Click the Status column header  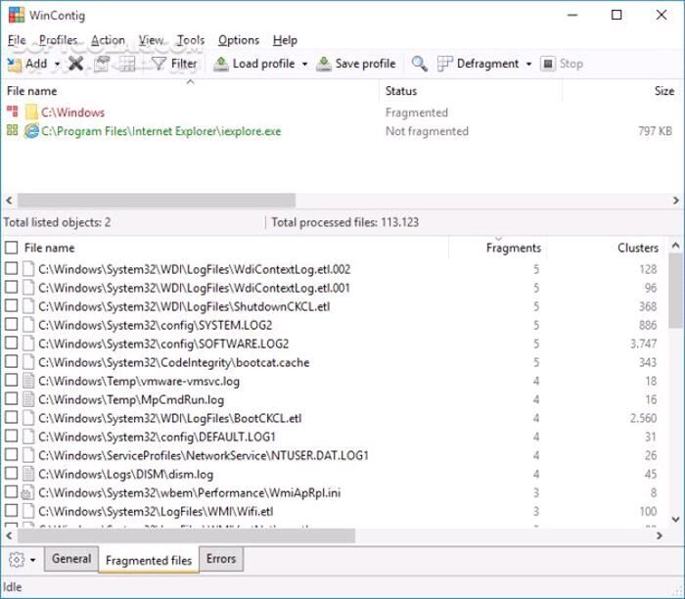(x=401, y=91)
